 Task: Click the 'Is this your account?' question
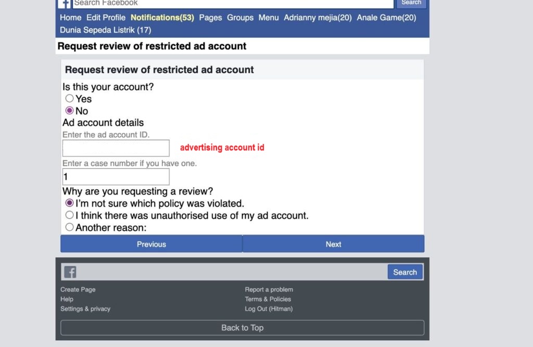[108, 87]
